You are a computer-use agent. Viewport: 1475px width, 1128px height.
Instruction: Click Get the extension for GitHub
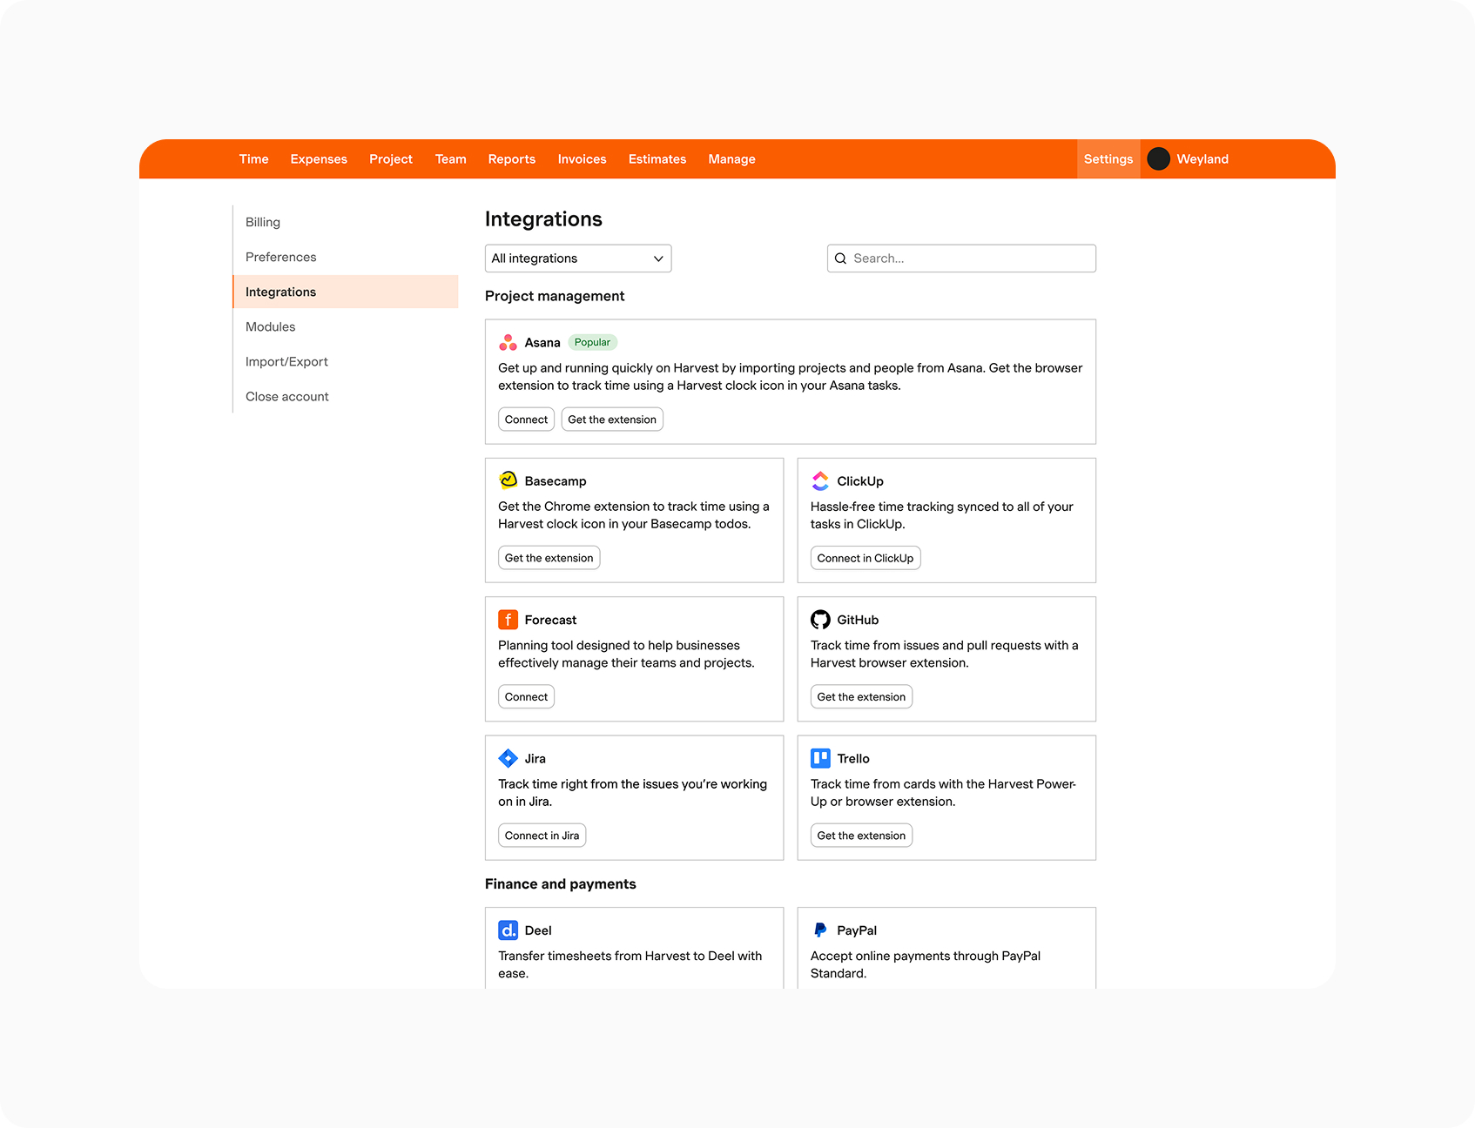point(860,697)
